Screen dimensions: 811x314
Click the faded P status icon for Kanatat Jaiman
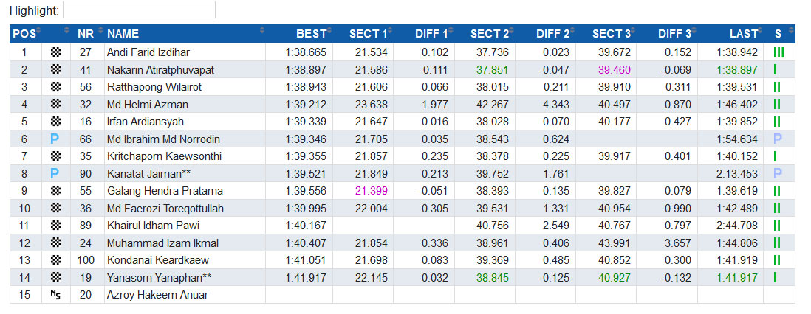click(778, 173)
